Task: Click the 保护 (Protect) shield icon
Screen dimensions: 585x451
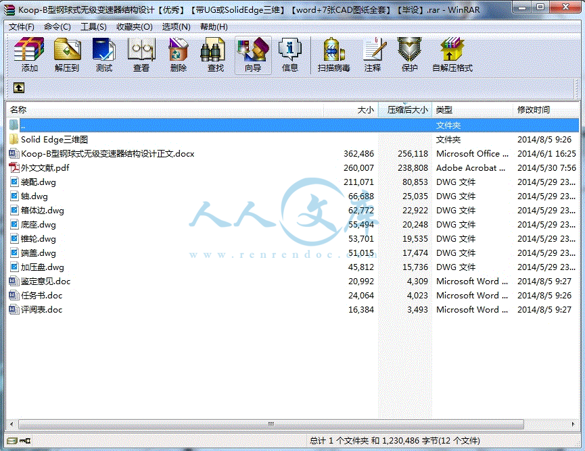Action: click(x=409, y=49)
